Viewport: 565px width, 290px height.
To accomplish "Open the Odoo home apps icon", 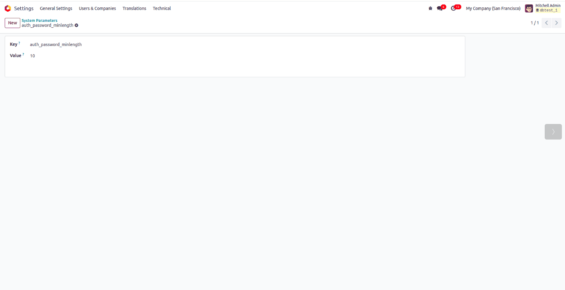I will coord(7,8).
